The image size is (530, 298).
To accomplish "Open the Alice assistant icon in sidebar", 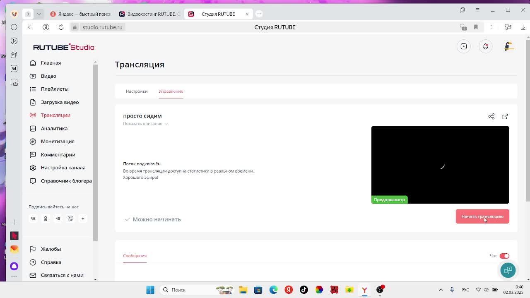I will coord(14,266).
